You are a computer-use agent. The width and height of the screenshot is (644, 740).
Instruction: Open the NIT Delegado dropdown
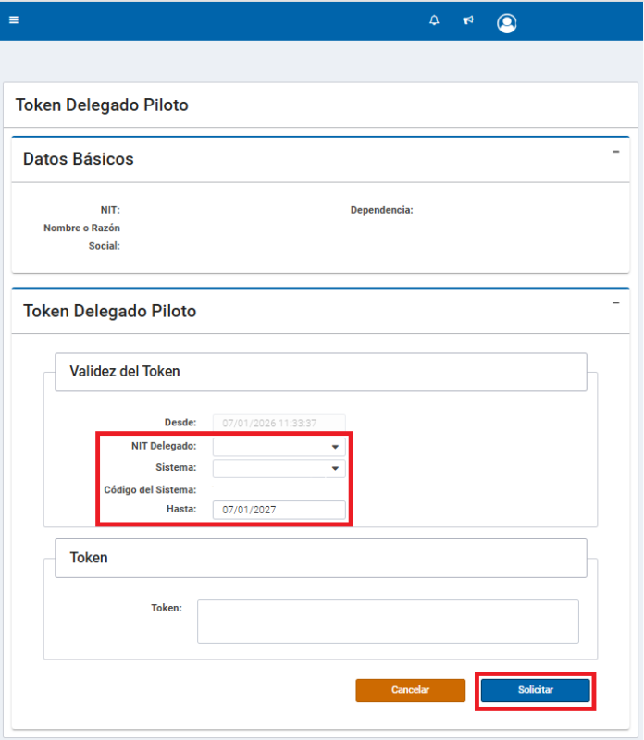[x=279, y=446]
